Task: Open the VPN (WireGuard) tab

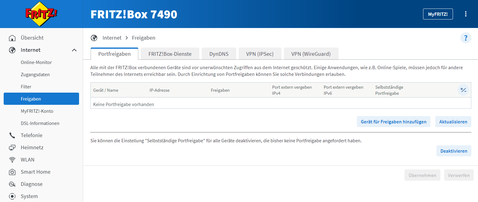Action: coord(311,54)
